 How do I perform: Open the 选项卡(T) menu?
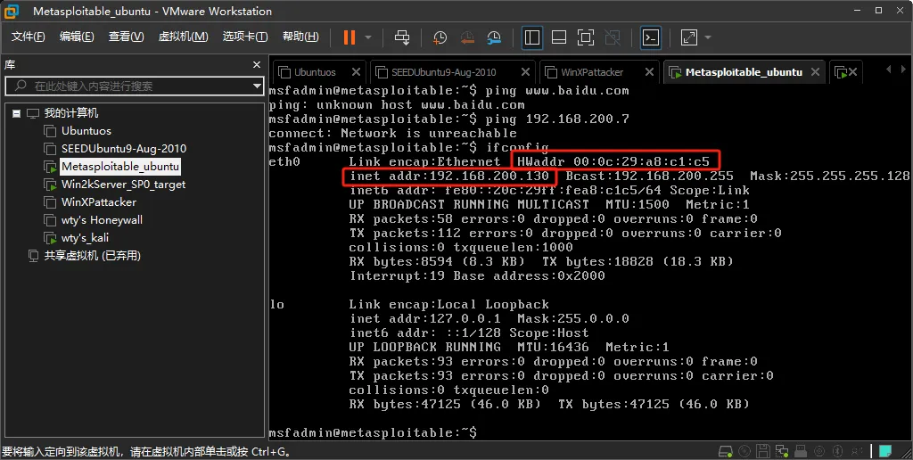coord(245,37)
